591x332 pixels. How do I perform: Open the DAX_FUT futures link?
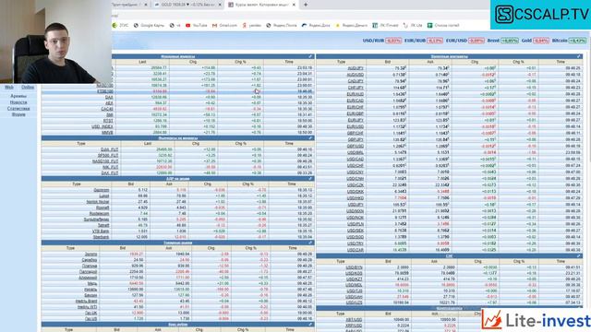(110, 172)
